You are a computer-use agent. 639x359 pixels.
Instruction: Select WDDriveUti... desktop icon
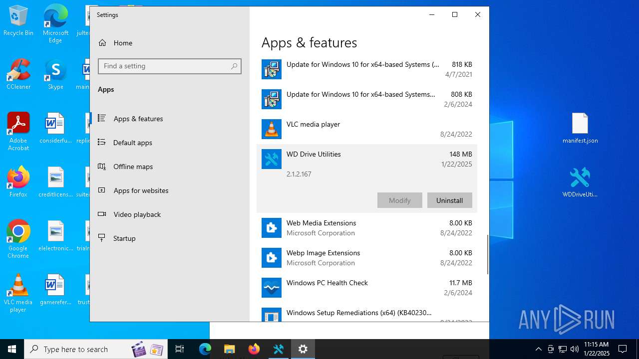coord(580,182)
